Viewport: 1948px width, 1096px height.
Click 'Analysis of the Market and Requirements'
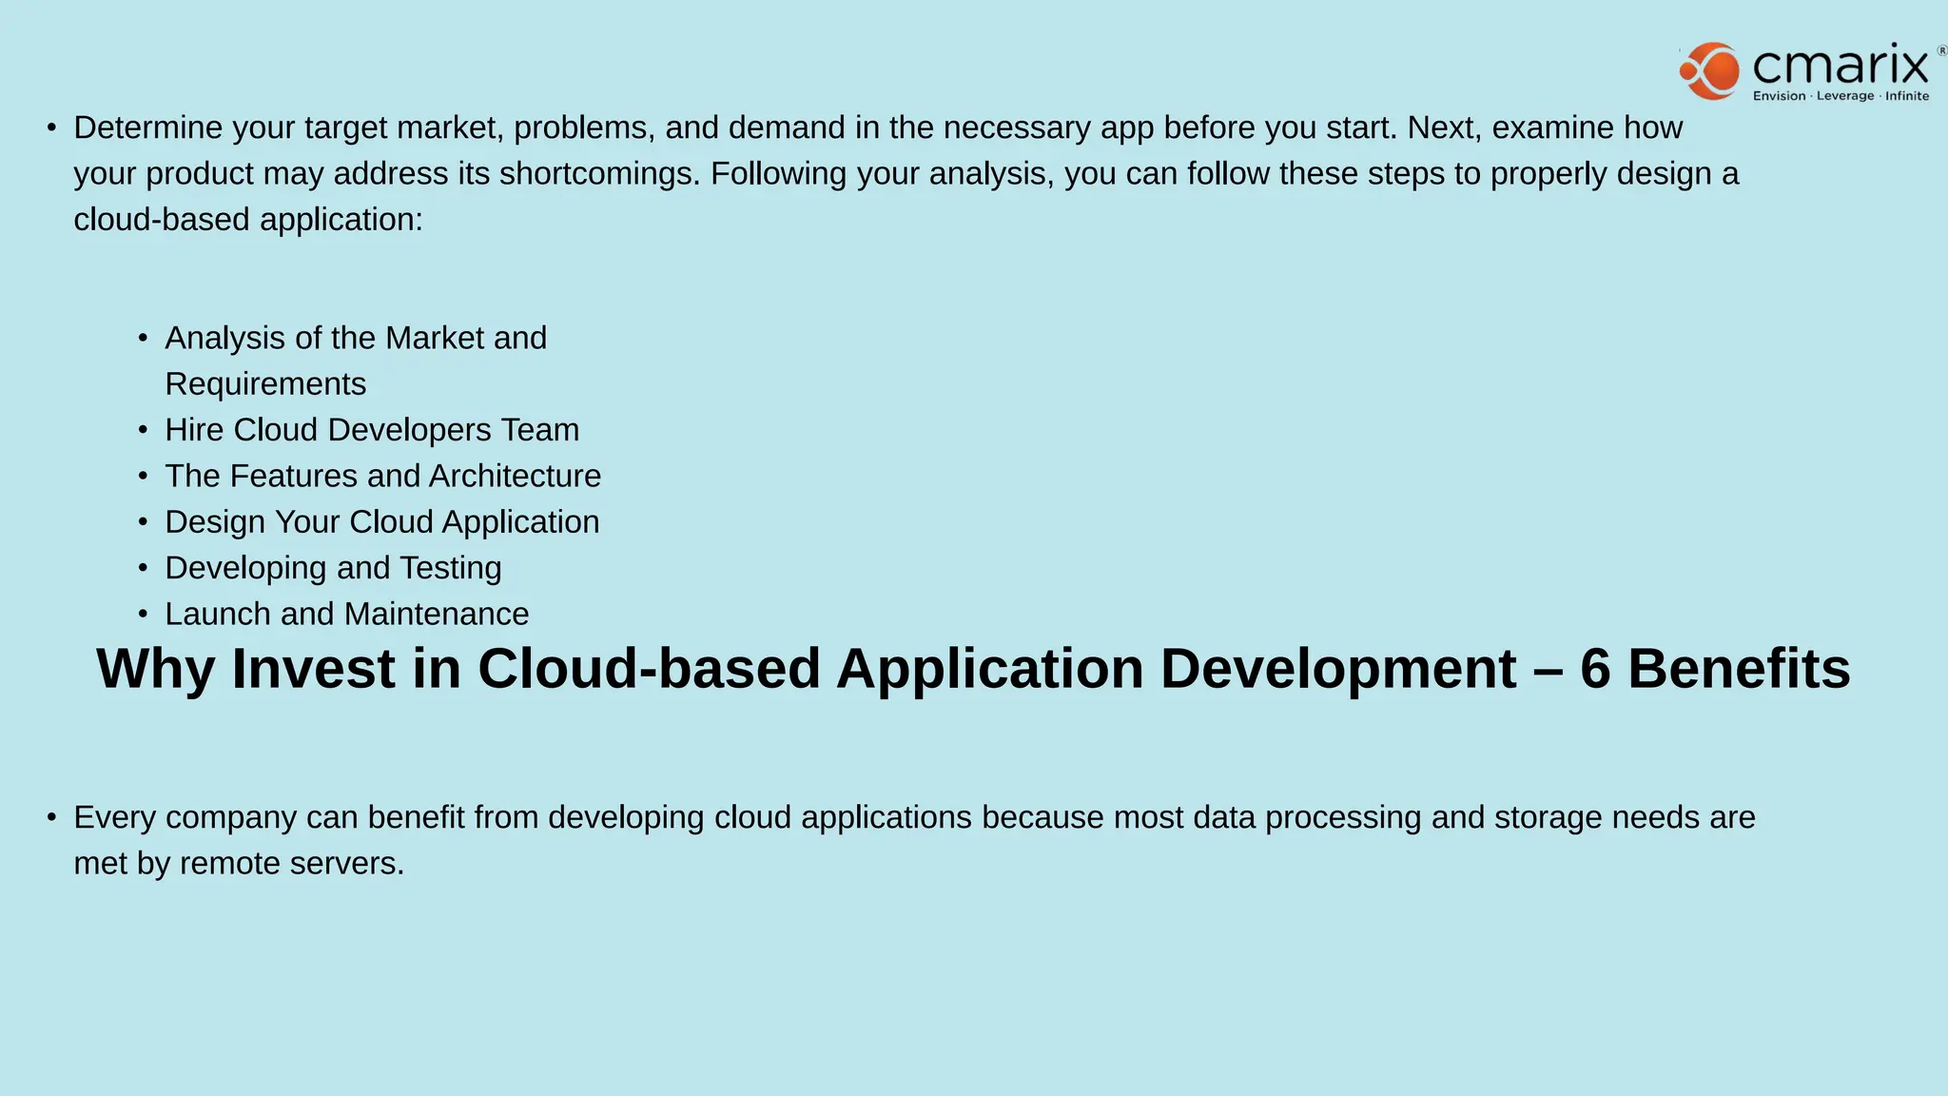click(x=356, y=361)
